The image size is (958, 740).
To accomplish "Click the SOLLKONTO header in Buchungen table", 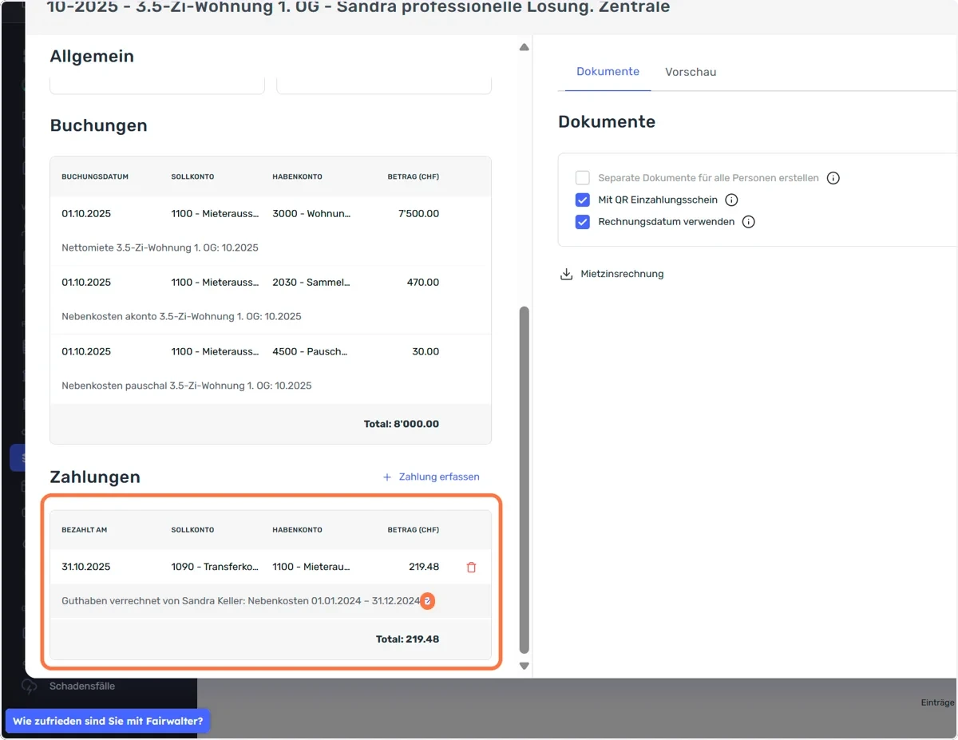I will pos(192,177).
